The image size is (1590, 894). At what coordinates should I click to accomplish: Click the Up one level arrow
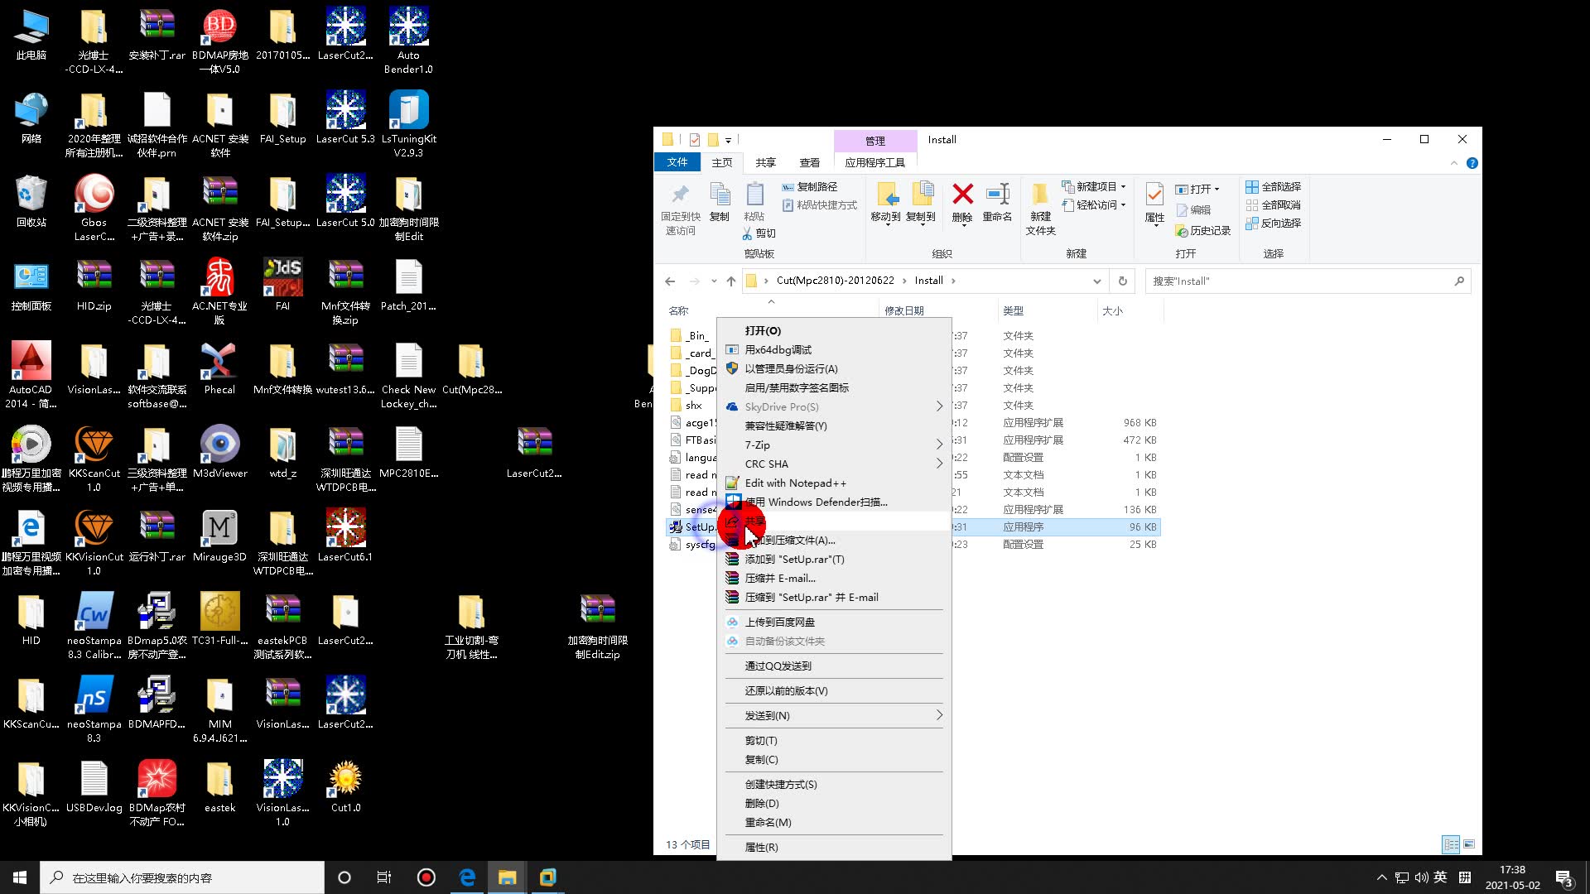(731, 281)
